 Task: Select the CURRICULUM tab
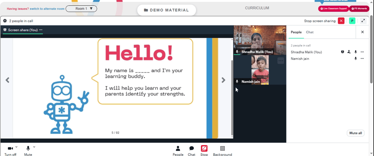click(x=257, y=8)
